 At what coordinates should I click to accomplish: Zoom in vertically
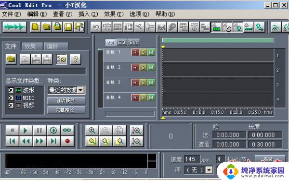(137, 131)
